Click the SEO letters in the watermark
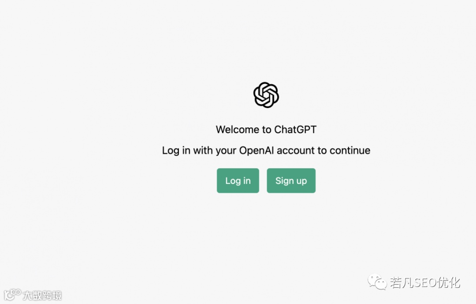The height and width of the screenshot is (304, 476). (x=425, y=282)
